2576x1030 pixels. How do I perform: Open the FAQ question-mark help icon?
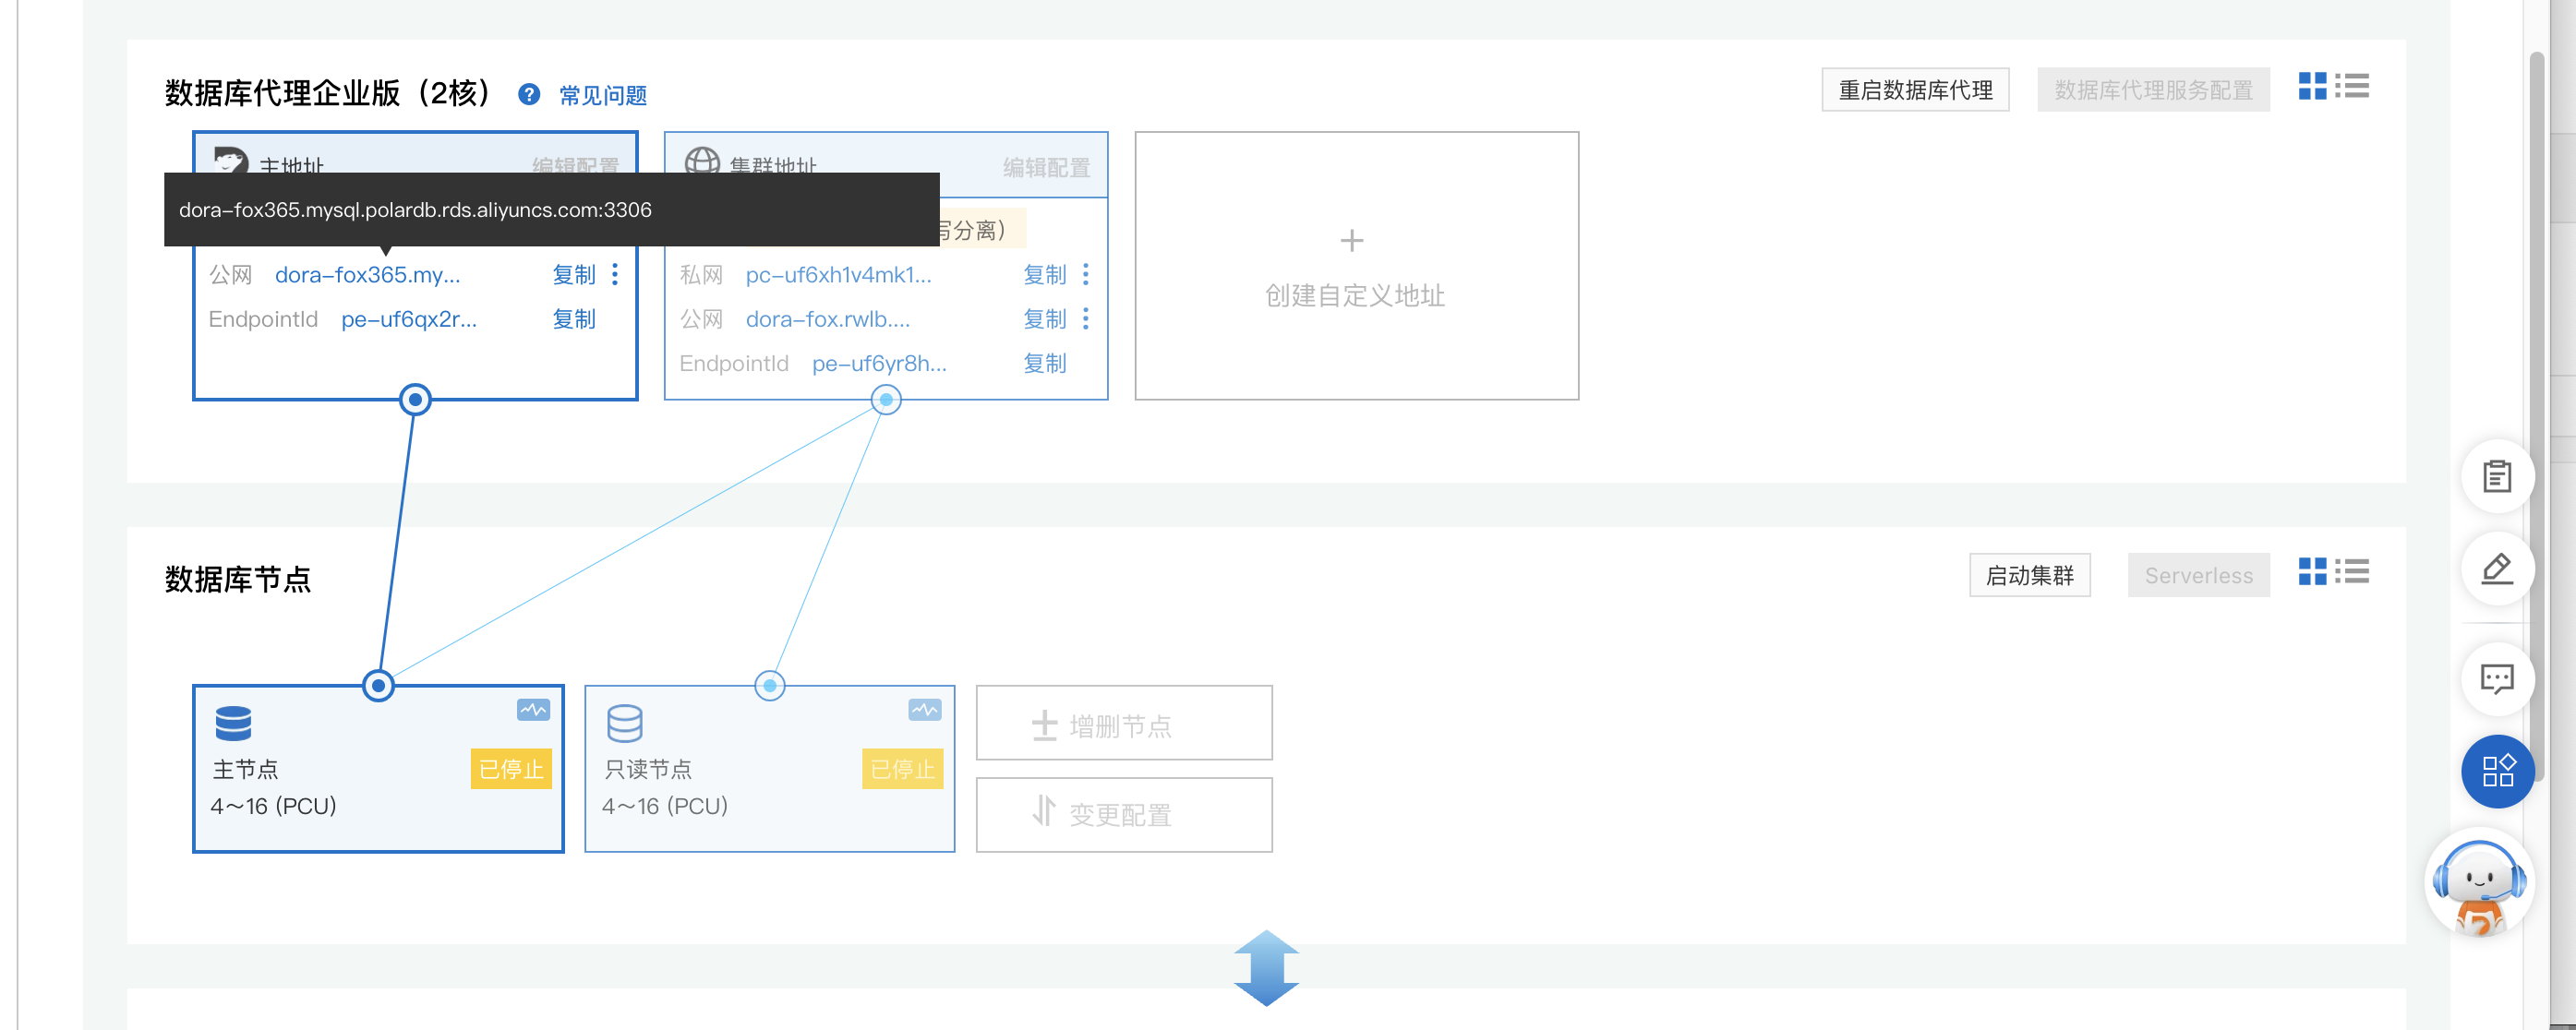point(529,94)
